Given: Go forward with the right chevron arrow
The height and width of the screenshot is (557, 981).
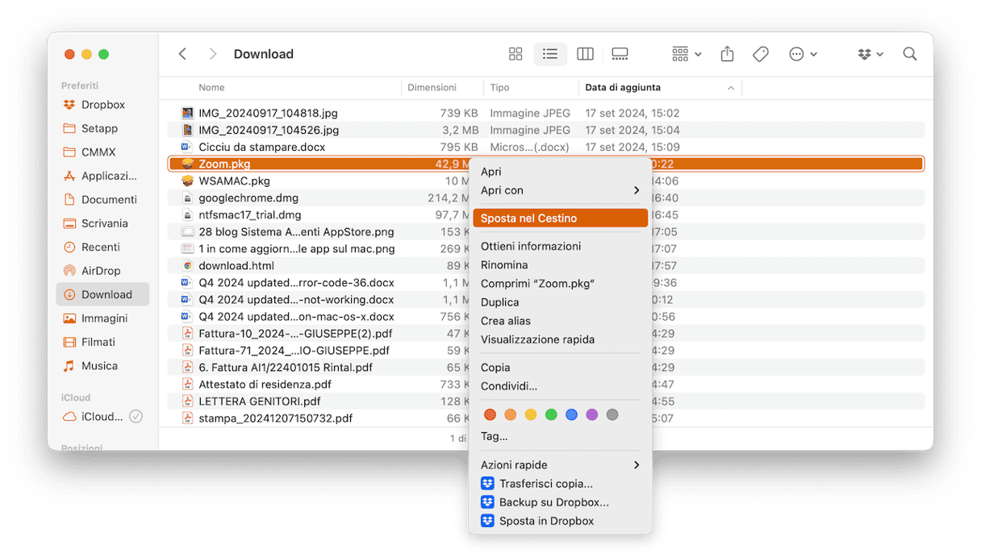Looking at the screenshot, I should pyautogui.click(x=213, y=54).
